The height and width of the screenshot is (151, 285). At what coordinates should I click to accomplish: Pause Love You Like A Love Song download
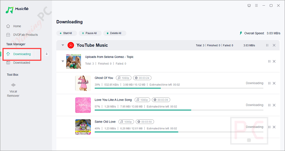click(x=269, y=105)
